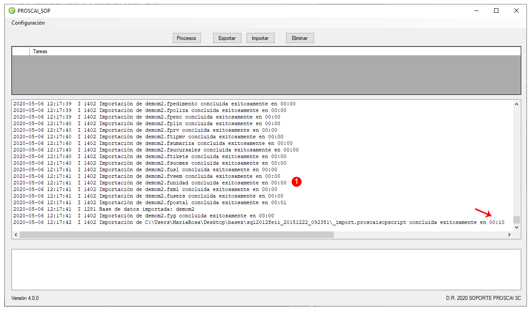Click log line for demom2.funidad
Image resolution: width=530 pixels, height=310 pixels.
pos(150,183)
